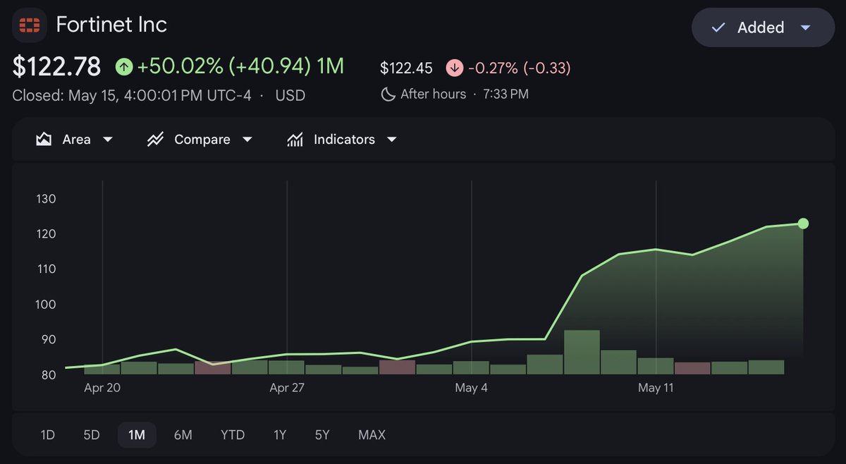Click the After hours 7:33 PM label
The image size is (846, 464).
pos(464,94)
